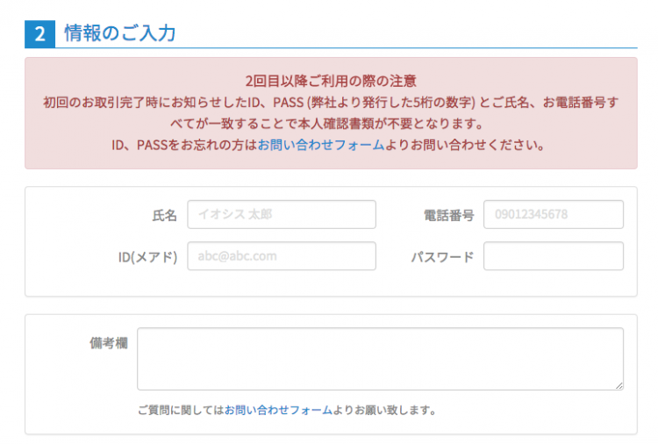The height and width of the screenshot is (444, 658).
Task: Click the 備考欄 field label
Action: (108, 343)
